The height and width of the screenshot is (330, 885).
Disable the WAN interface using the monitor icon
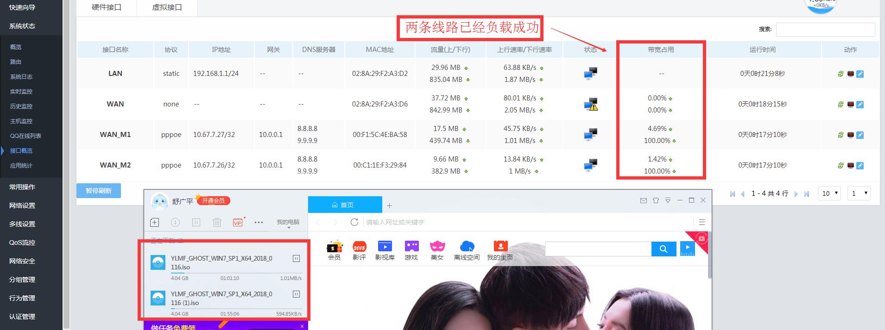(x=851, y=104)
